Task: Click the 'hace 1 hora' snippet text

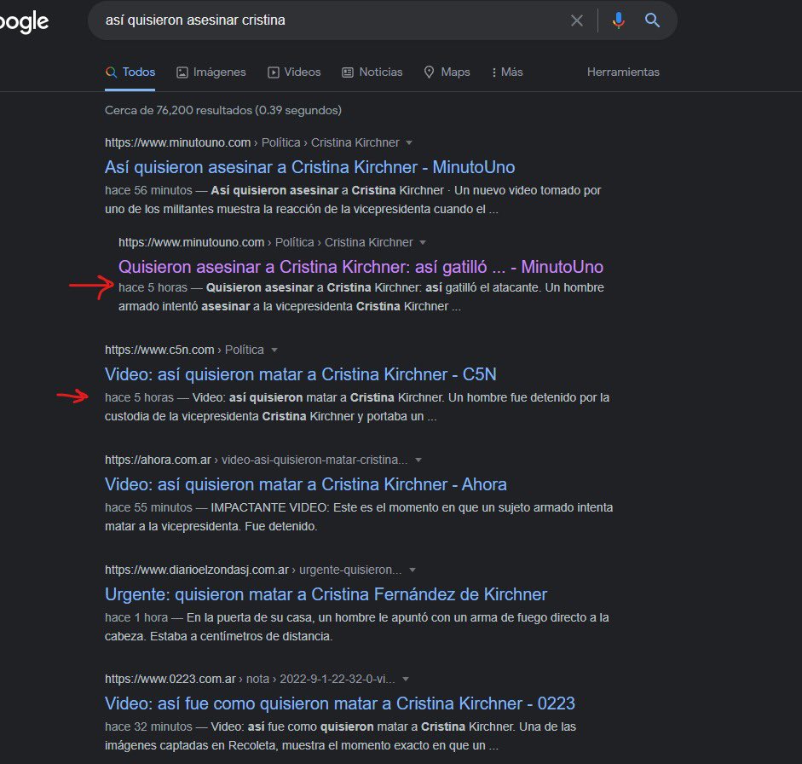Action: 136,617
